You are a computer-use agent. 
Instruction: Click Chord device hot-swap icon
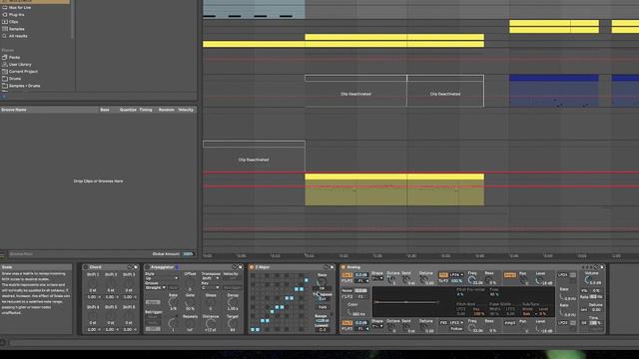pos(130,267)
